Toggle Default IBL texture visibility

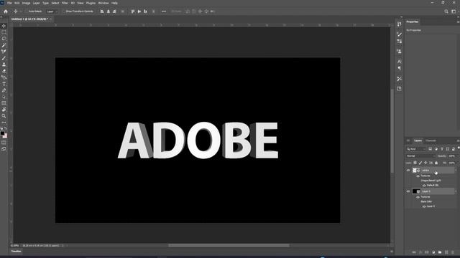(x=424, y=186)
